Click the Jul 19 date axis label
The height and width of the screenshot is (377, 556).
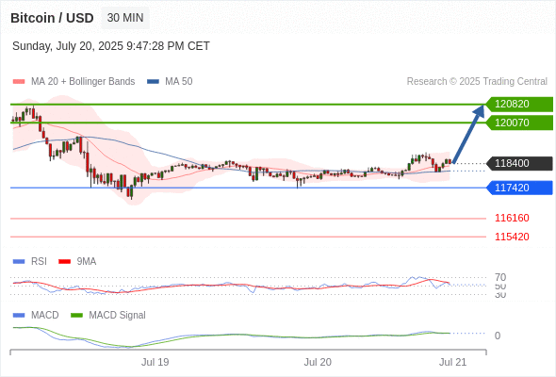[x=155, y=362]
